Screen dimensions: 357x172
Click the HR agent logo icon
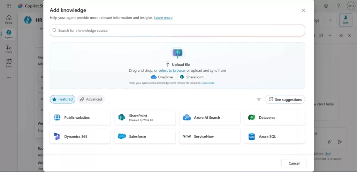(x=28, y=20)
